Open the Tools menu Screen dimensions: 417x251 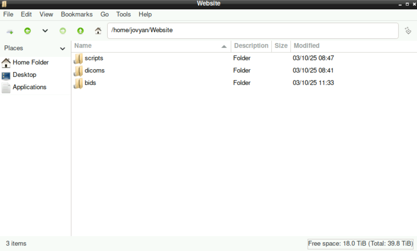click(x=123, y=14)
